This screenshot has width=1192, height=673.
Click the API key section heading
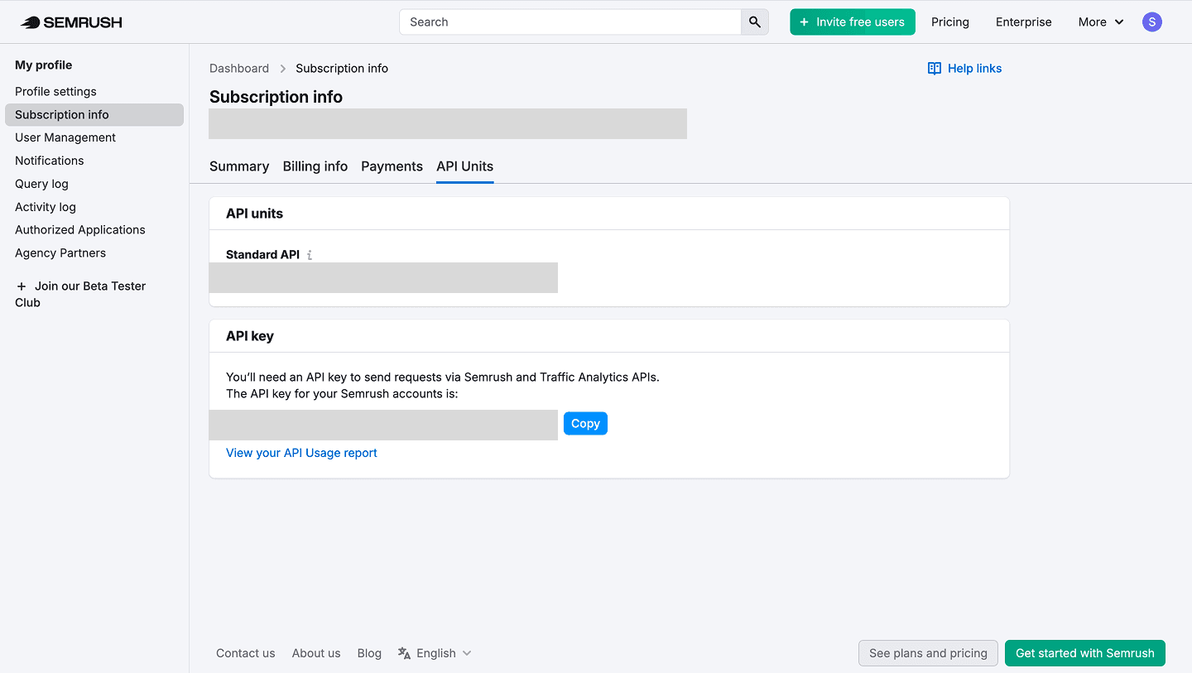[250, 336]
